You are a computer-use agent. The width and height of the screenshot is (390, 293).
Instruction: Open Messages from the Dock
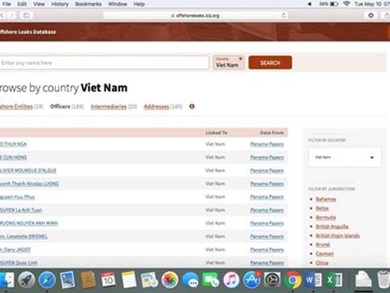[x=190, y=279]
